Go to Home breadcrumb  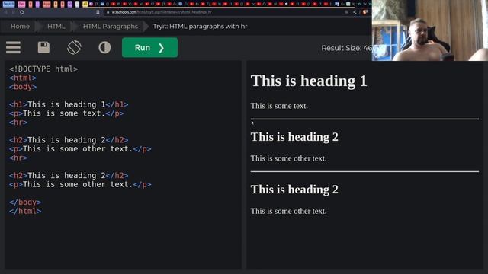20,27
